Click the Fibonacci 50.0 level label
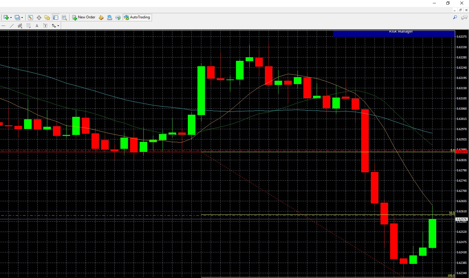This screenshot has width=469, height=278. pyautogui.click(x=452, y=213)
